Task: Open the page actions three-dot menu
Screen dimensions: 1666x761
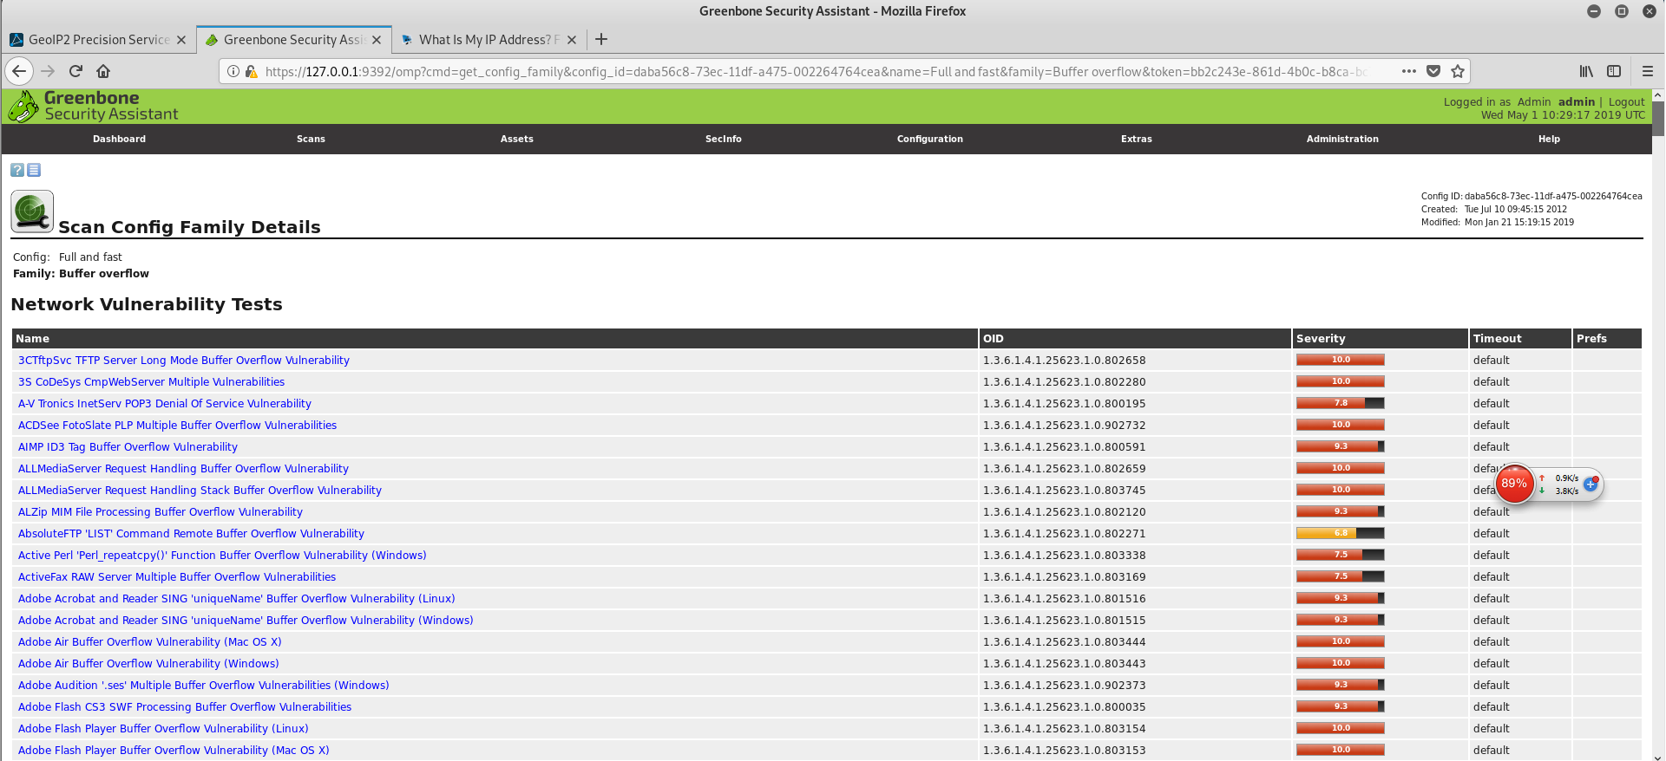Action: click(1409, 71)
